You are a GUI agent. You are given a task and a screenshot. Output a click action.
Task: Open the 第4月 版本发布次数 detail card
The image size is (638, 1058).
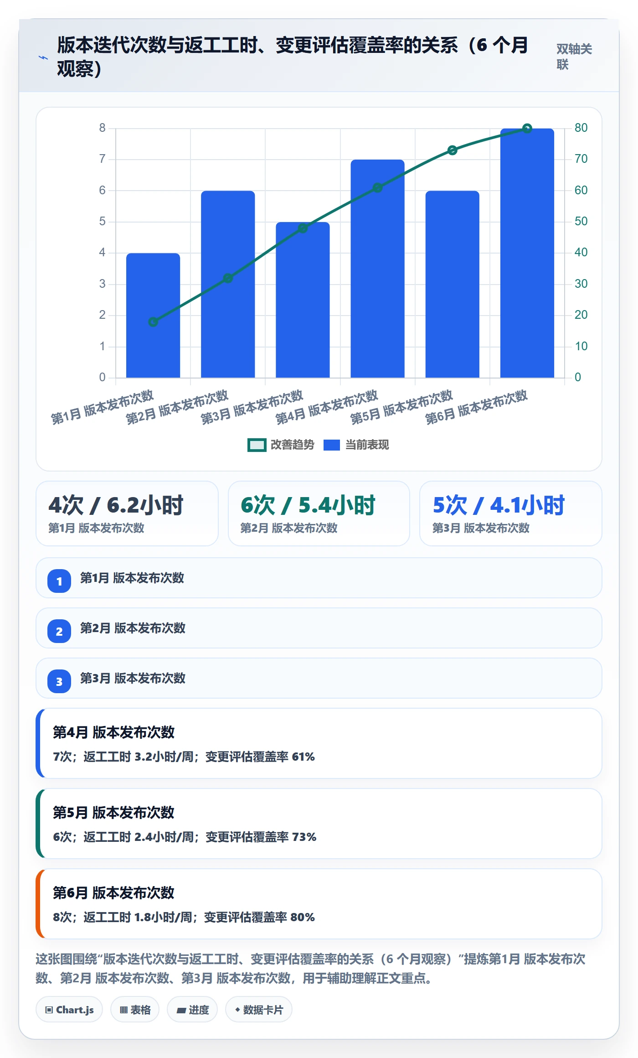319,743
